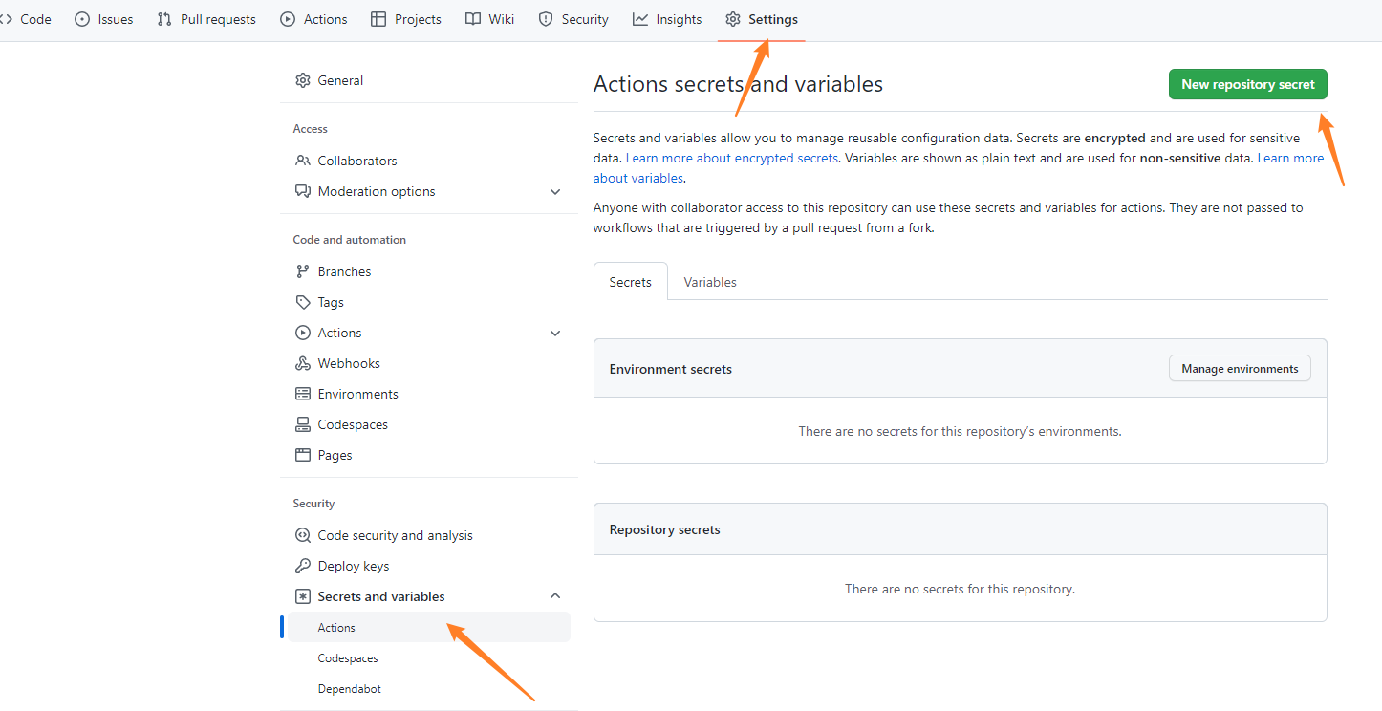The height and width of the screenshot is (711, 1382).
Task: Click the Codespaces icon under Code and automation
Action: tap(303, 424)
